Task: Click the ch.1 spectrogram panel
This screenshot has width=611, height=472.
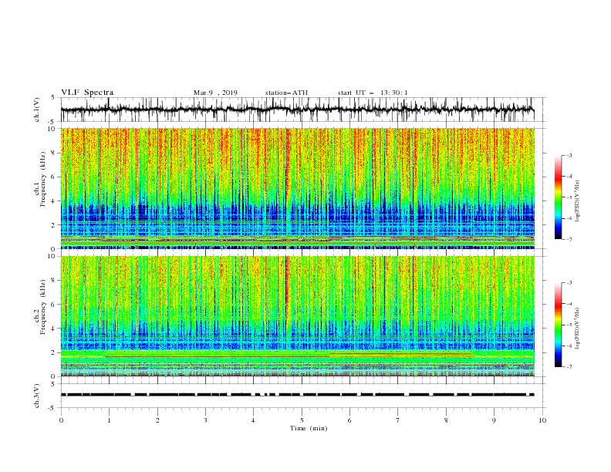Action: (298, 188)
